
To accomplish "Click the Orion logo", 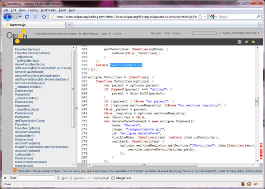I will click(x=16, y=35).
